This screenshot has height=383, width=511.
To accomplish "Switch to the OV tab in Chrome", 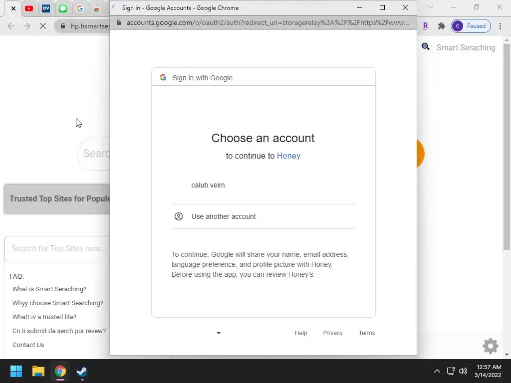I will point(46,8).
